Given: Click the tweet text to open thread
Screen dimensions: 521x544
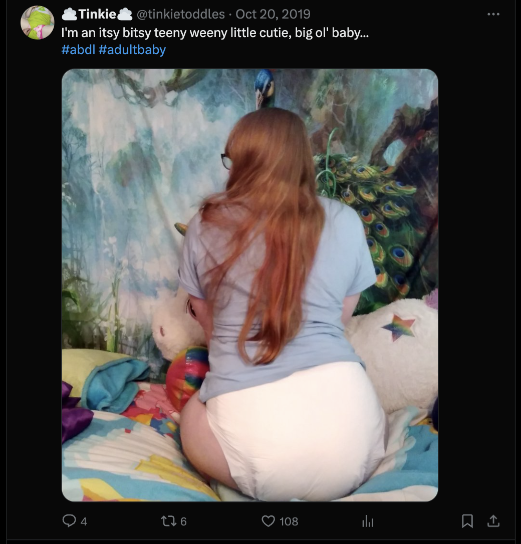Looking at the screenshot, I should point(215,33).
